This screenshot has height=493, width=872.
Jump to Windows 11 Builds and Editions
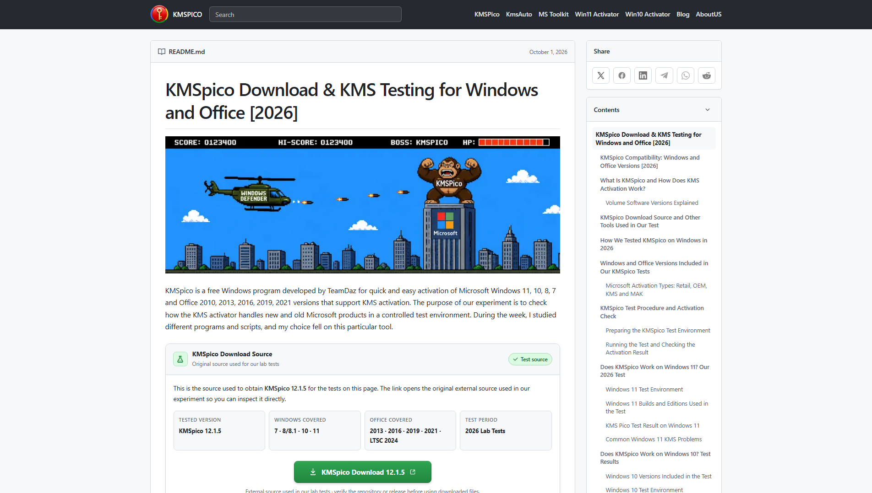click(657, 407)
